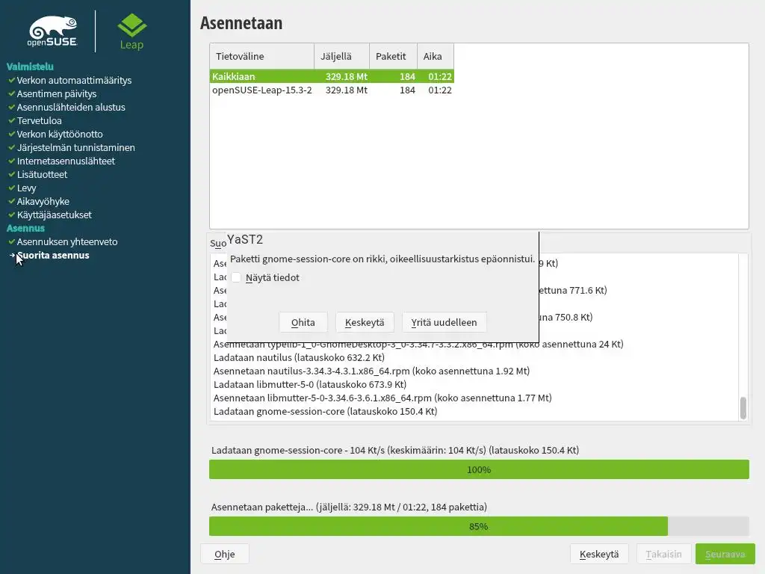Click log line Ladataan libmutter-5-0

[310, 384]
